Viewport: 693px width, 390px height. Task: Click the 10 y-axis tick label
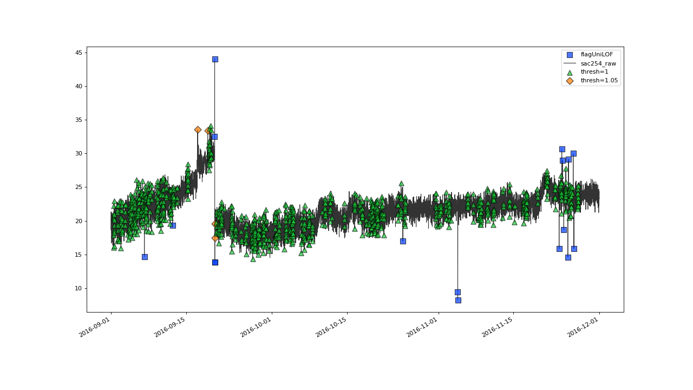pyautogui.click(x=79, y=288)
